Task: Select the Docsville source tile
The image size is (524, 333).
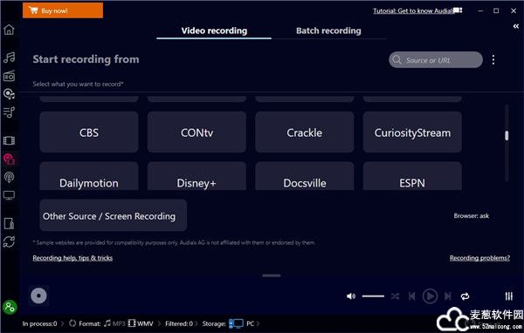Action: [305, 176]
